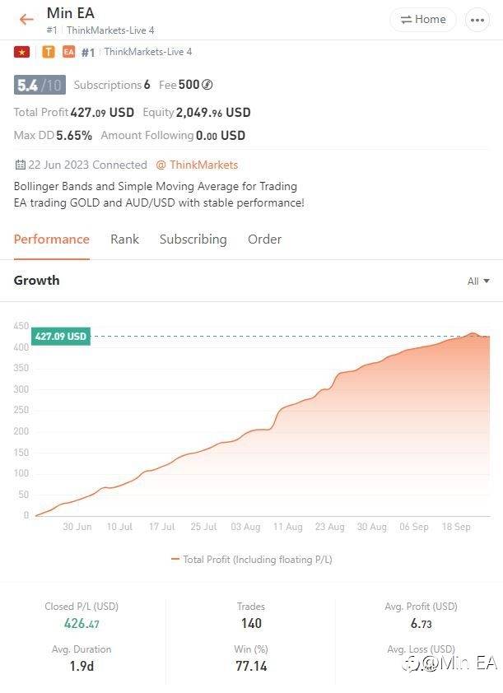Click the calendar icon beside connected date
The width and height of the screenshot is (503, 693).
coord(21,165)
